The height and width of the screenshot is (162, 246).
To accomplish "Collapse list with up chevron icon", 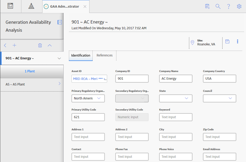I will (x=50, y=45).
